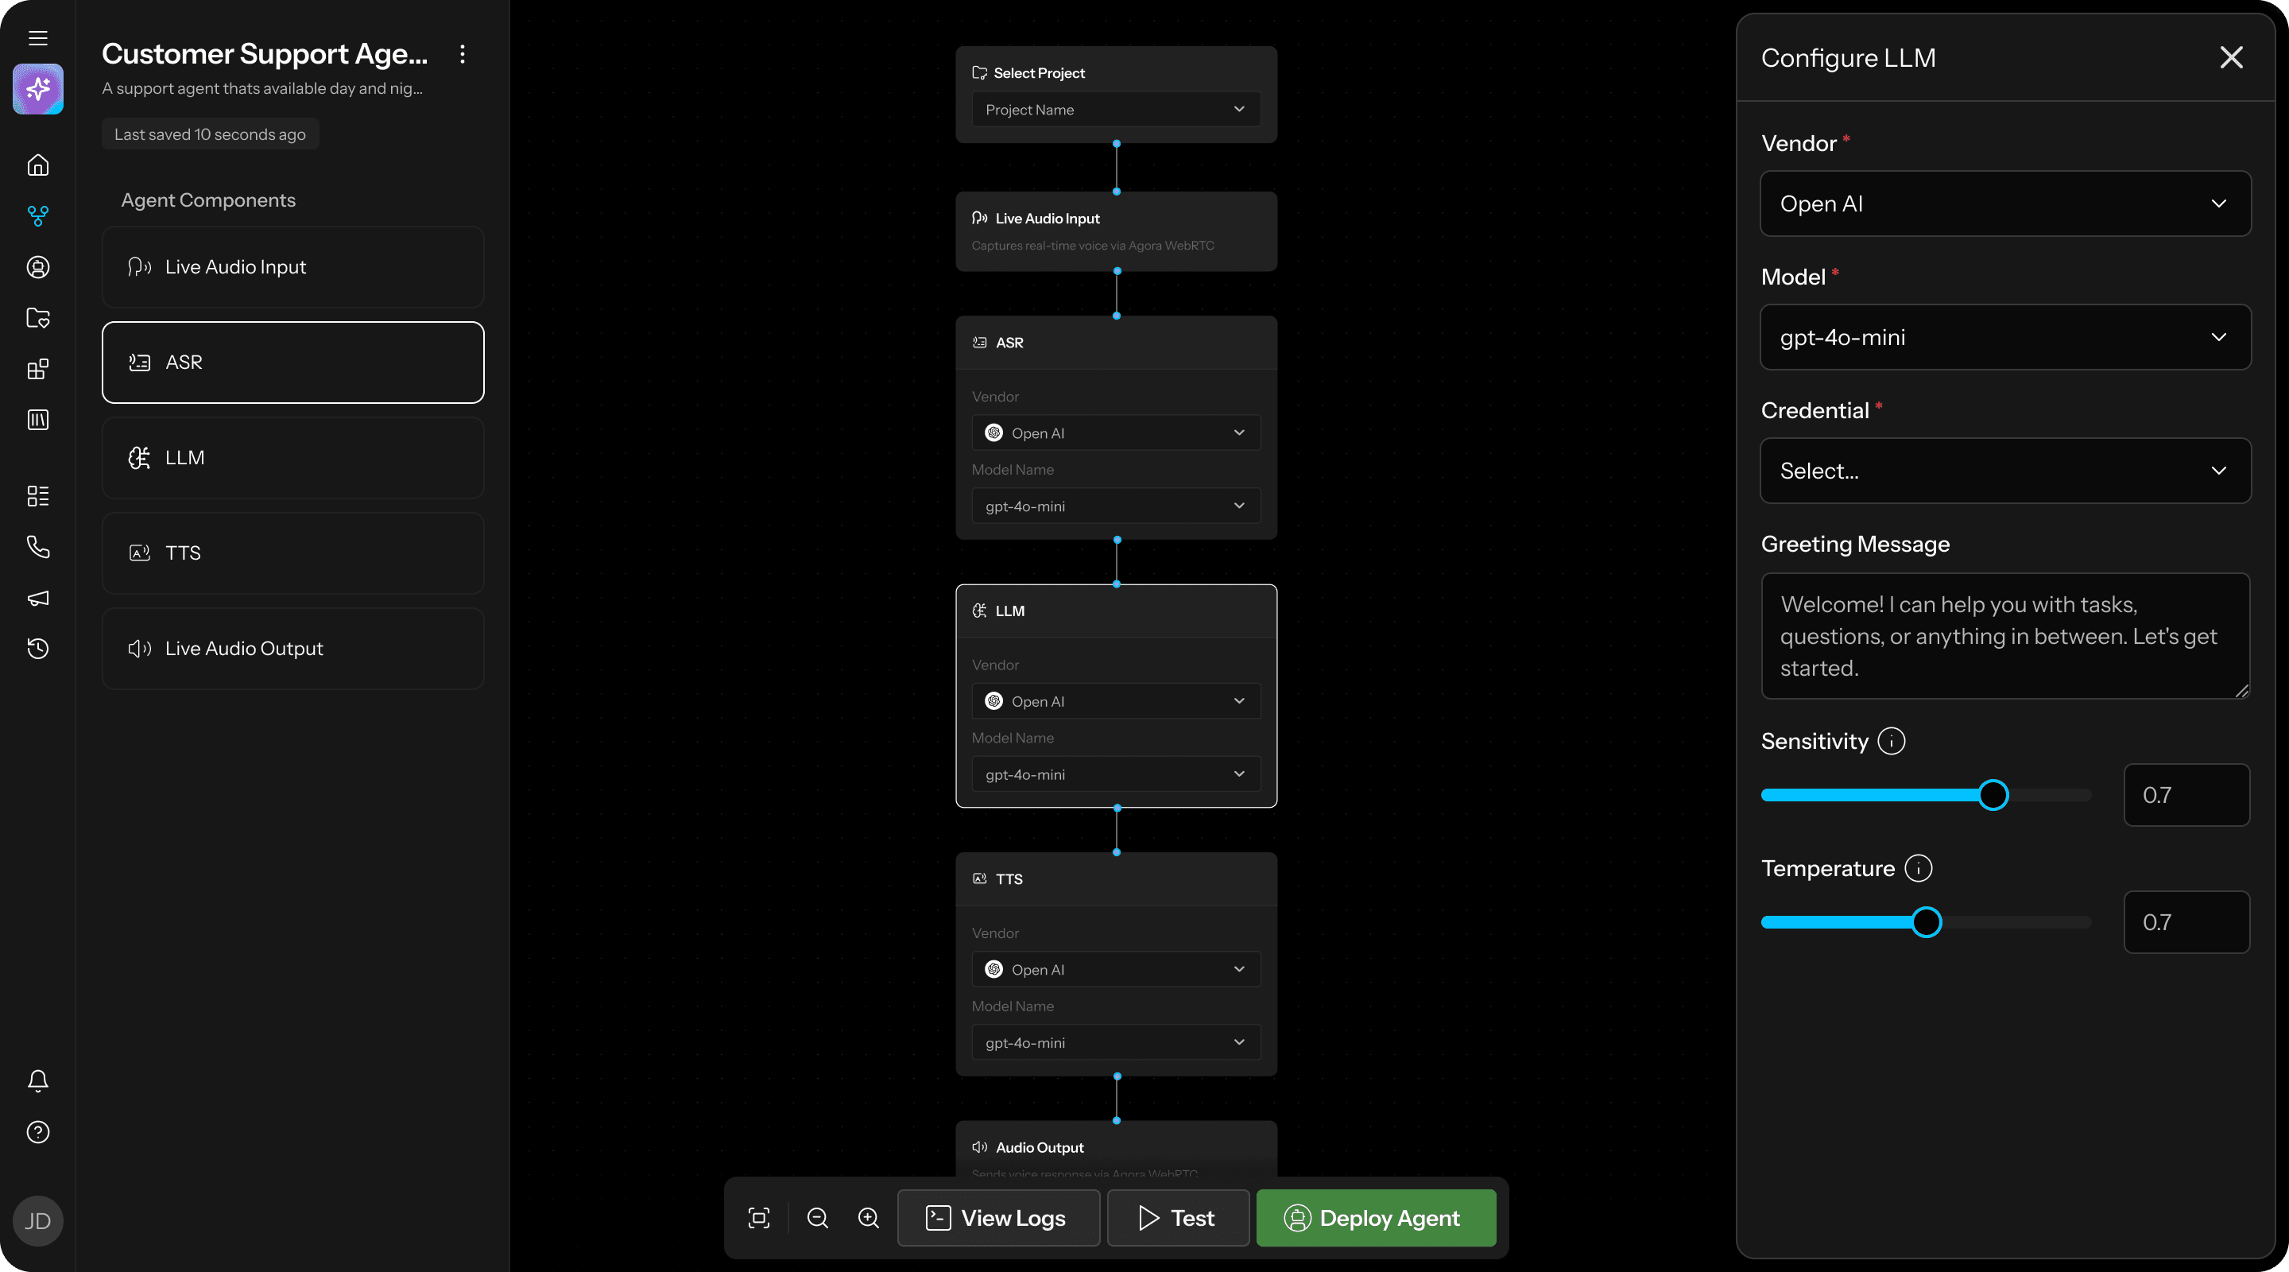Image resolution: width=2289 pixels, height=1272 pixels.
Task: Click the home icon in sidebar
Action: click(37, 165)
